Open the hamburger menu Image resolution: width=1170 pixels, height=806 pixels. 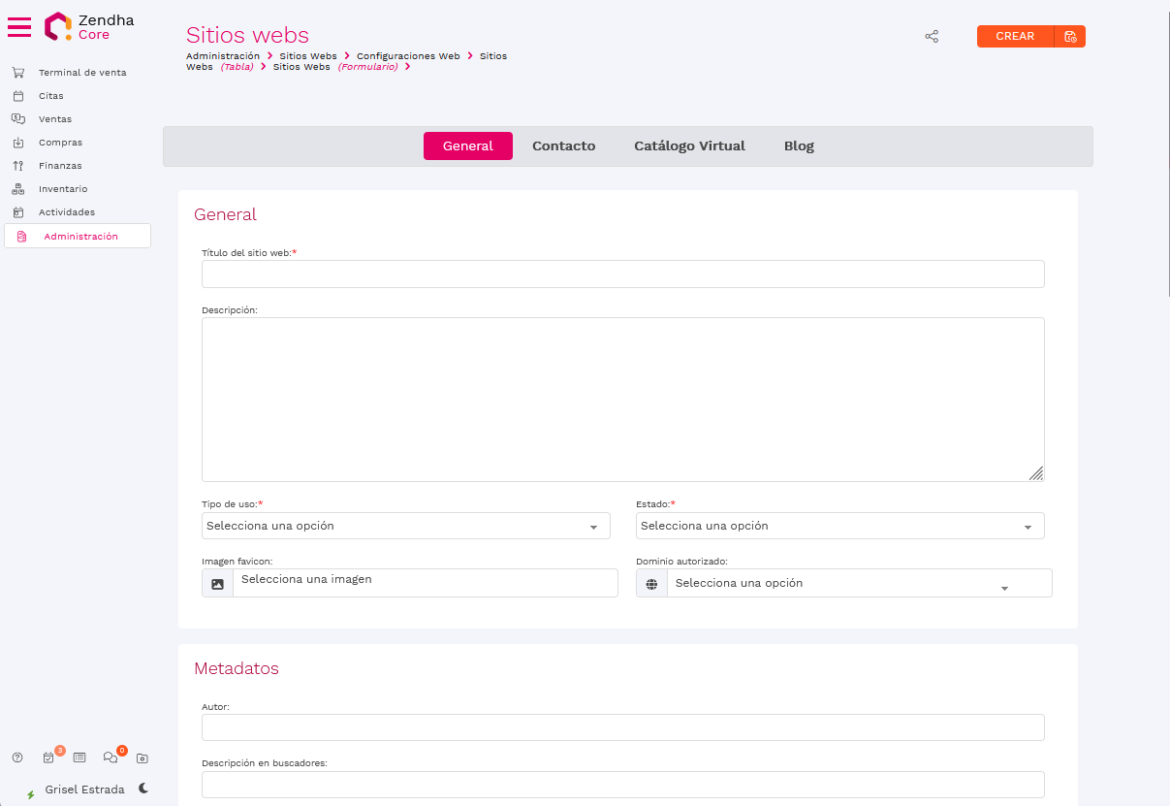(19, 27)
